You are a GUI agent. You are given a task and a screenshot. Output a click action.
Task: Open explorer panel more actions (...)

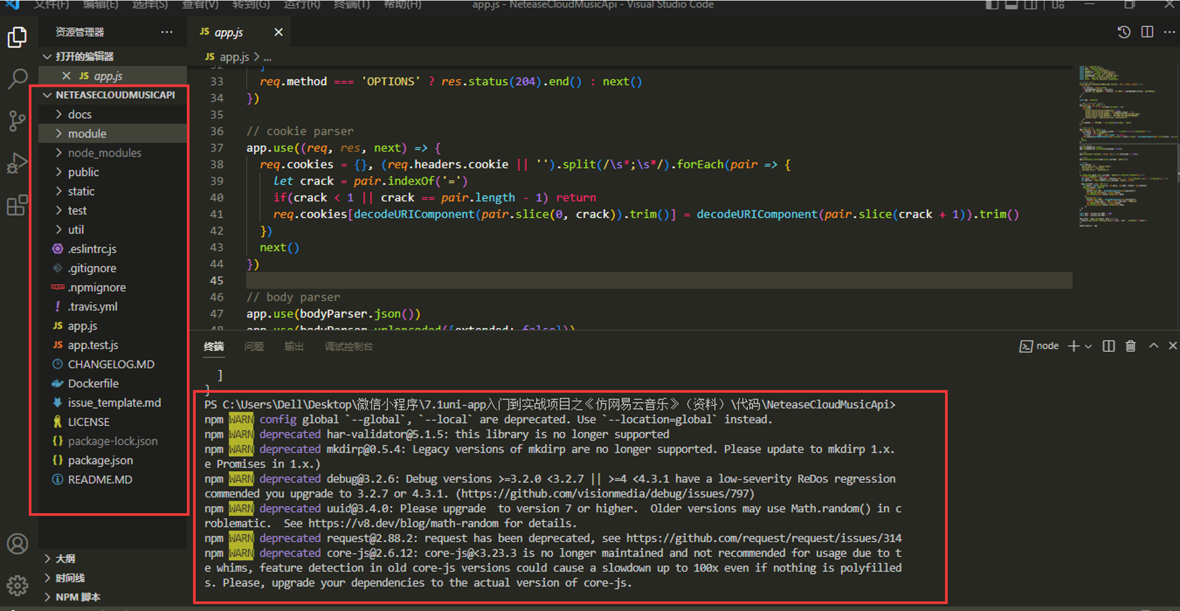[167, 32]
